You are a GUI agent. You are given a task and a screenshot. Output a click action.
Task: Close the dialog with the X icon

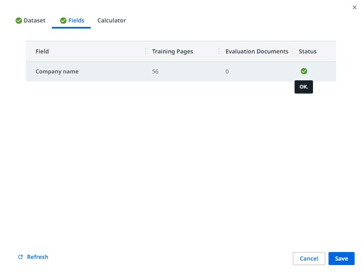click(354, 7)
